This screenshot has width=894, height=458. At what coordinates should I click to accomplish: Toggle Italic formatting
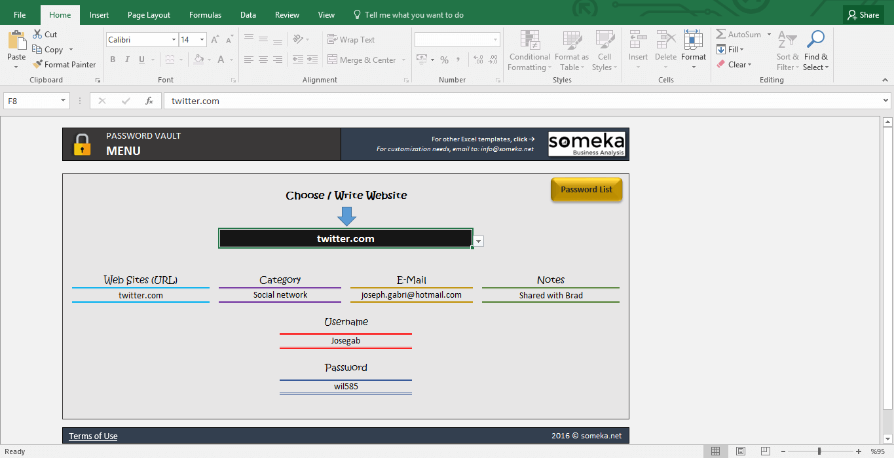127,60
